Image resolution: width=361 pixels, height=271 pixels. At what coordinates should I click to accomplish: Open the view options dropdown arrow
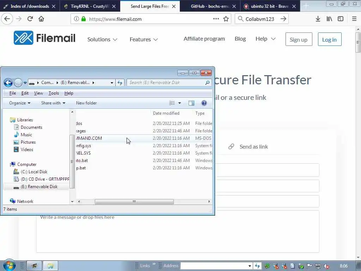pyautogui.click(x=179, y=103)
